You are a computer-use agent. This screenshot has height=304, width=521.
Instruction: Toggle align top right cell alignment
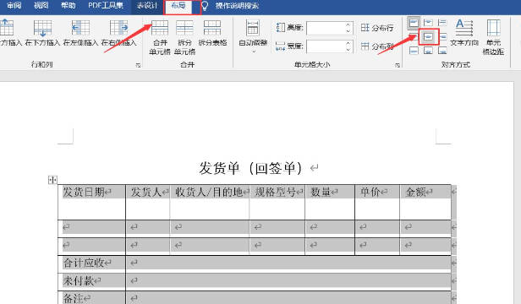[x=442, y=23]
